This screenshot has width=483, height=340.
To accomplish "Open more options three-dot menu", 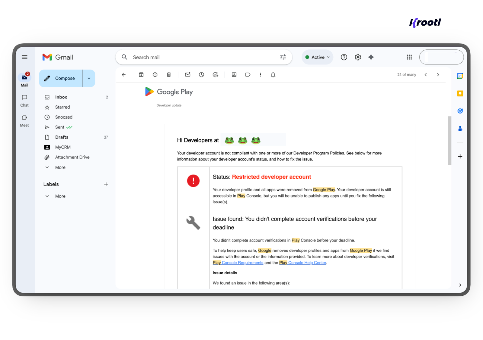I will coord(261,75).
